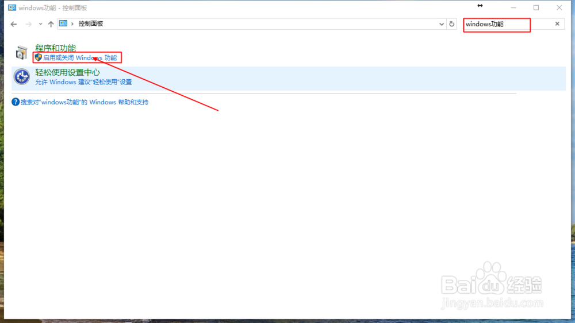Click the Control Panel icon in address bar

coord(63,24)
